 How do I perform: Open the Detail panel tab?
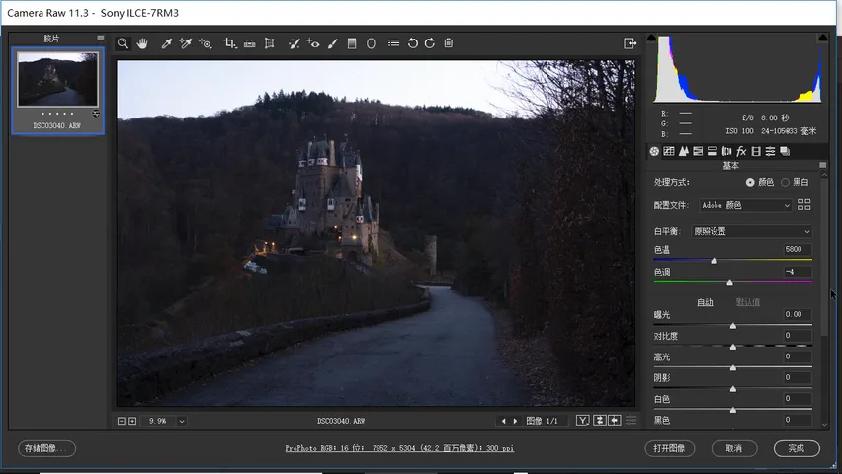(x=683, y=151)
